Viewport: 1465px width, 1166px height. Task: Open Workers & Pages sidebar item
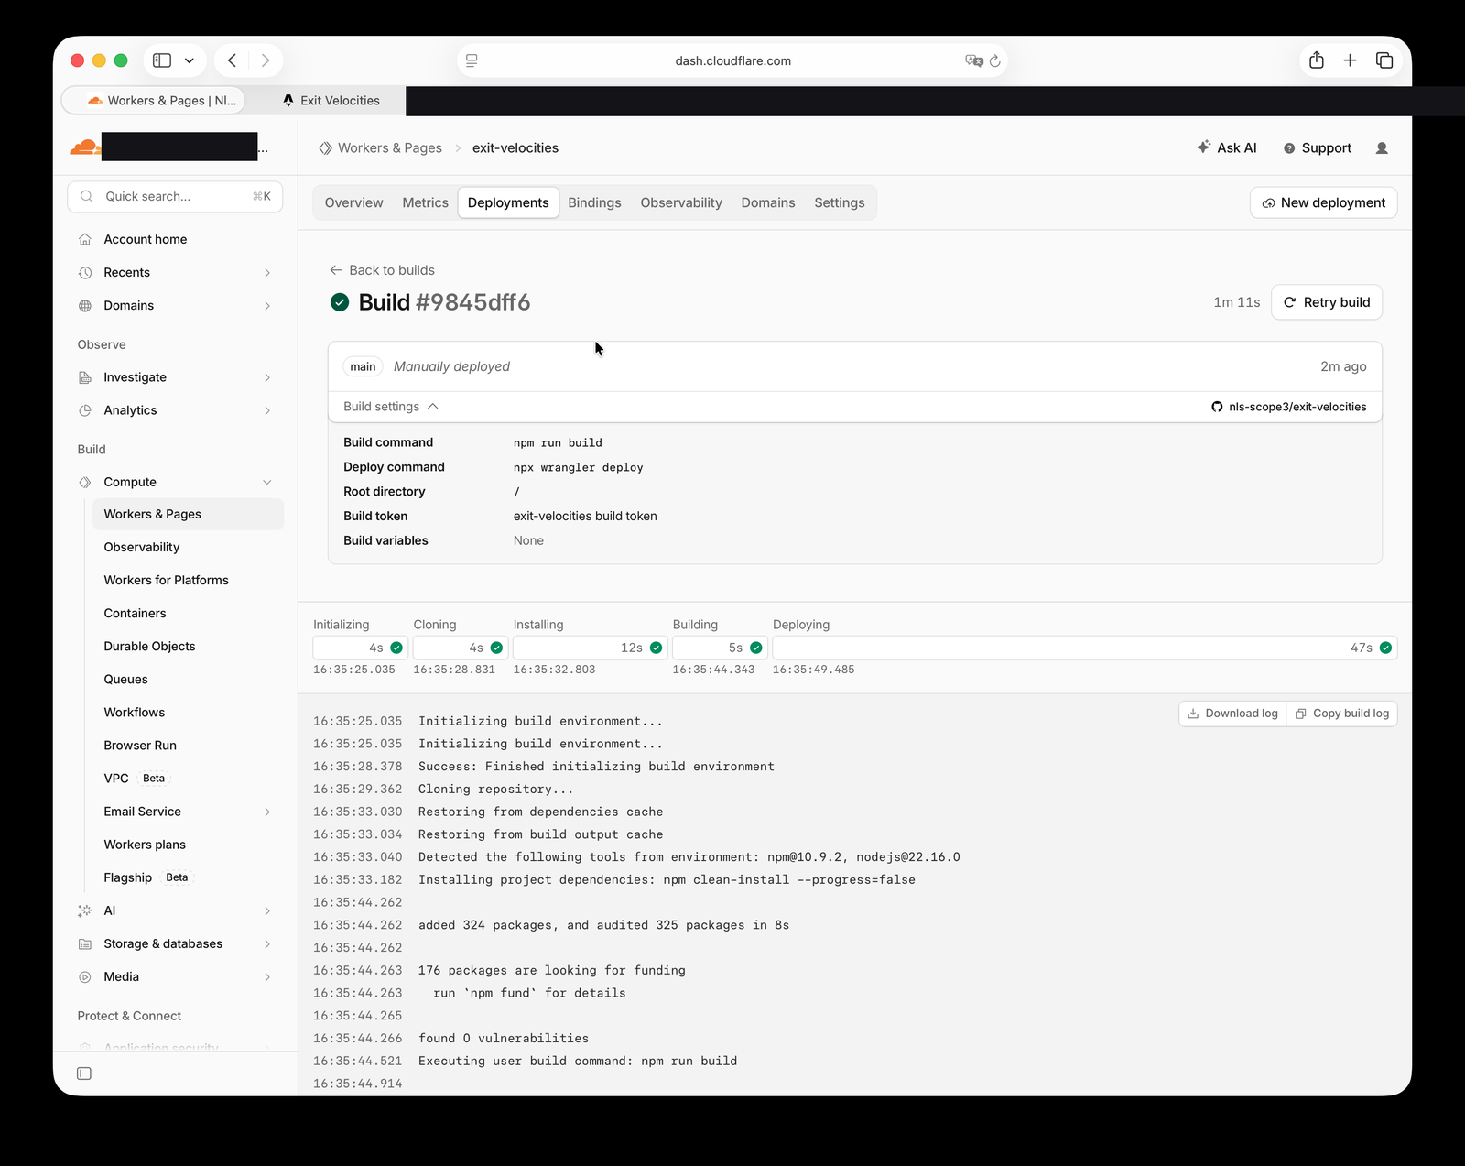[x=188, y=514]
